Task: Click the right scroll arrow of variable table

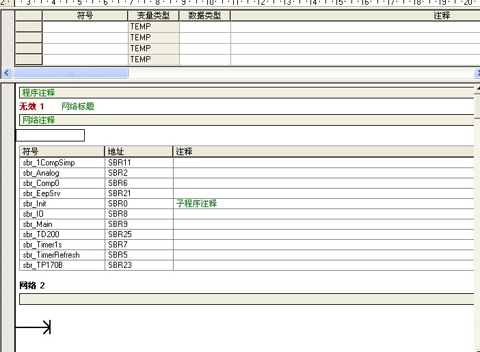Action: pyautogui.click(x=477, y=72)
